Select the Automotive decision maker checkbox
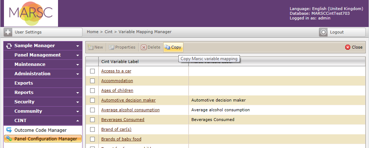This screenshot has height=148, width=369. [93, 100]
